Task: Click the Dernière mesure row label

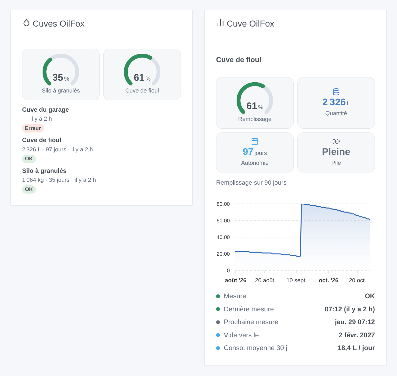Action: pyautogui.click(x=249, y=309)
